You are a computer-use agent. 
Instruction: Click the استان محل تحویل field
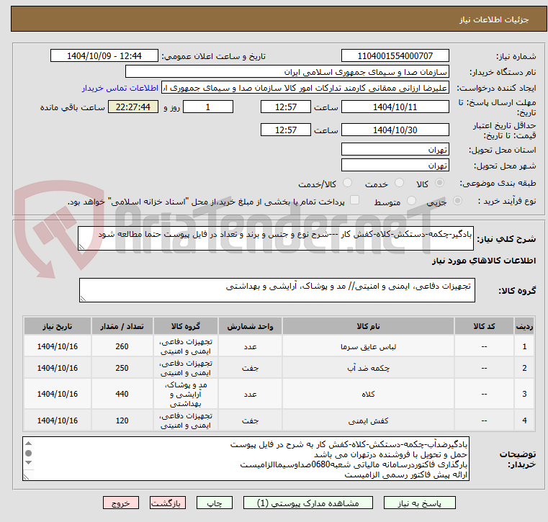click(x=395, y=150)
